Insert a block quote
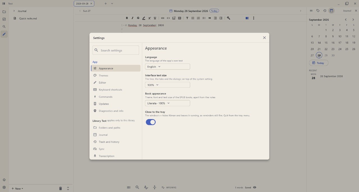This screenshot has height=192, width=359. click(x=210, y=18)
